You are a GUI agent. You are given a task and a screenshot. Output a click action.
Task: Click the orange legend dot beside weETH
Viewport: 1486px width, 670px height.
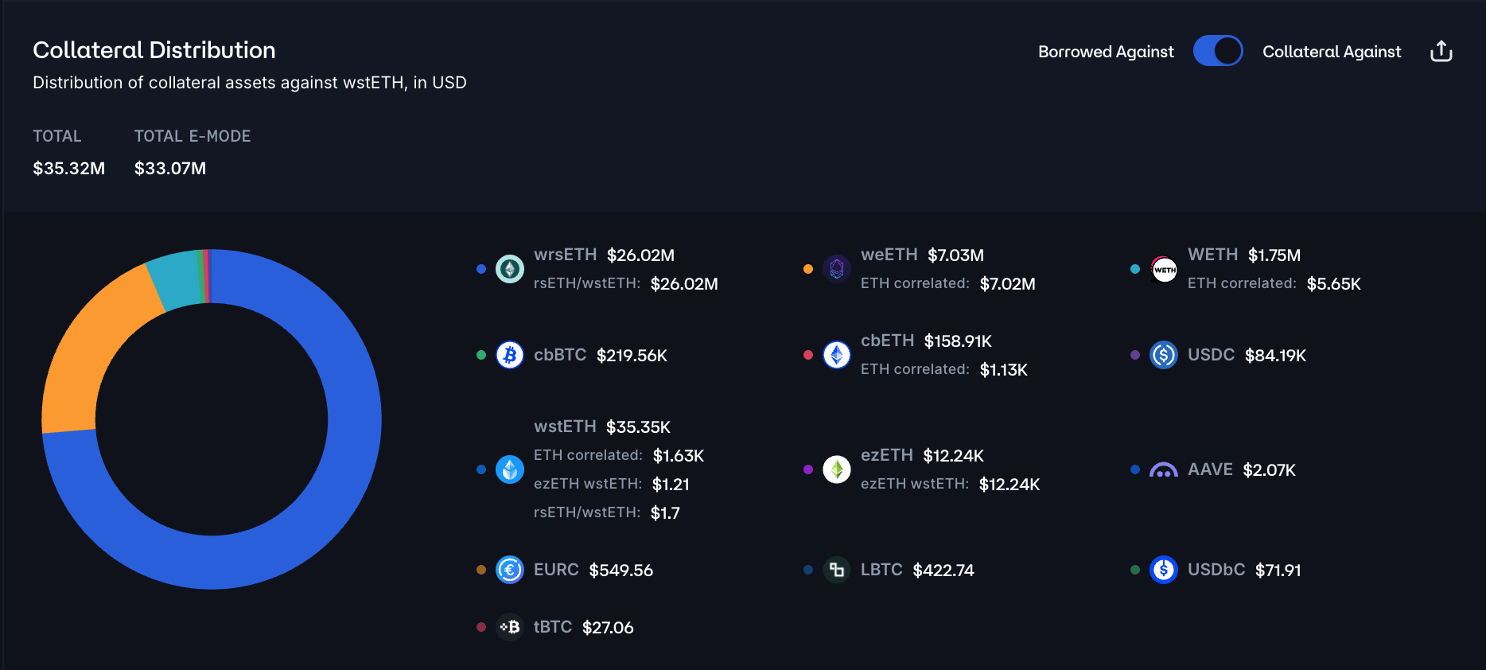tap(808, 269)
